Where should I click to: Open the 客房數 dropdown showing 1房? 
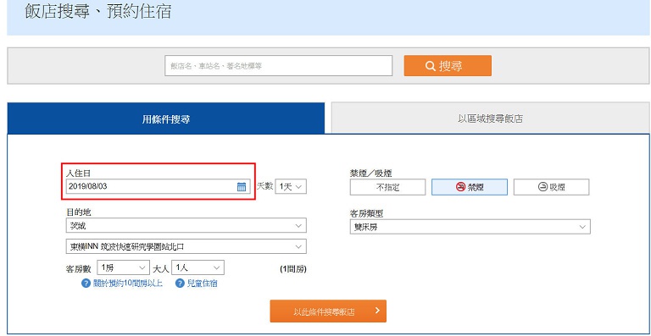123,267
